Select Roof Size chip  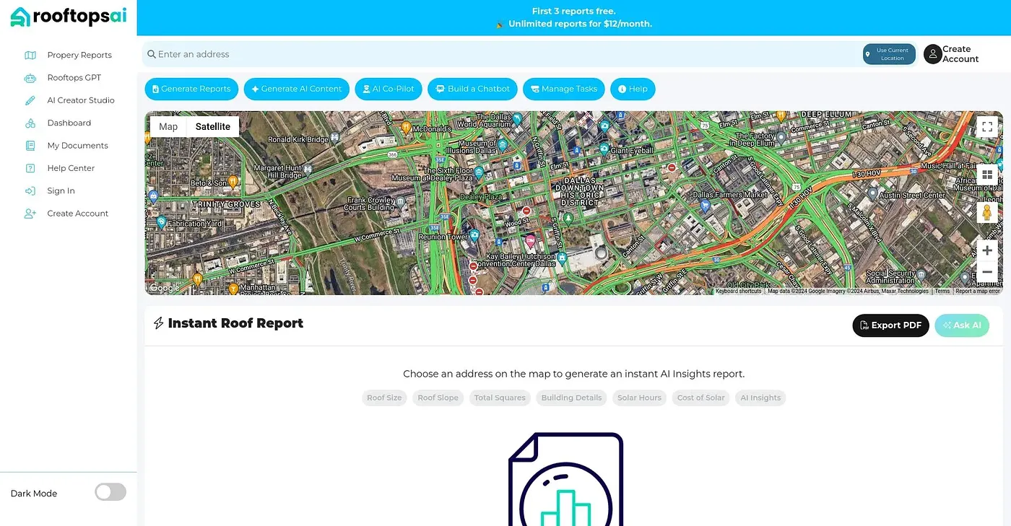coord(384,398)
